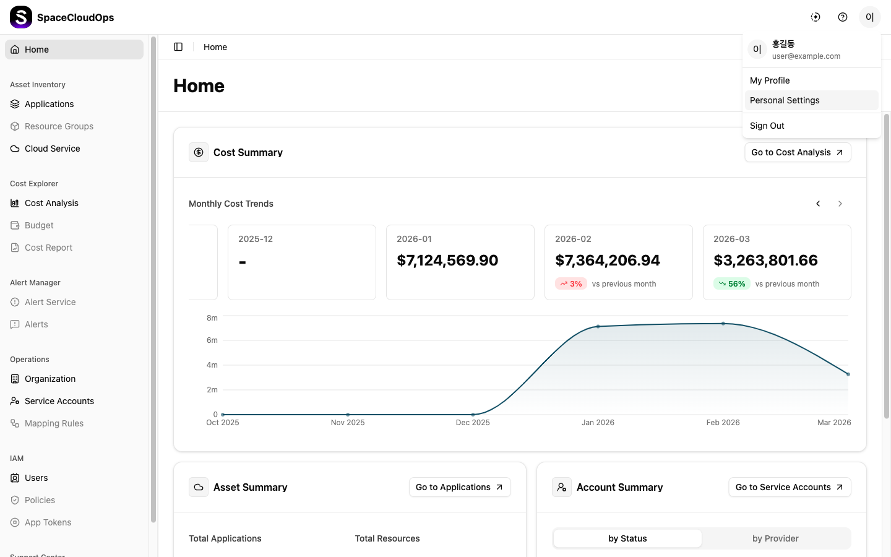891x557 pixels.
Task: Navigate to Service Accounts in sidebar
Action: 59,401
